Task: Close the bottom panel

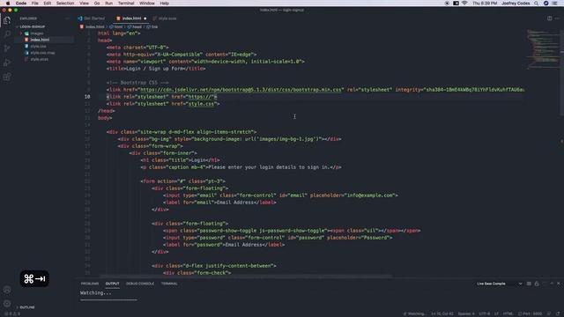Action: tap(558, 284)
